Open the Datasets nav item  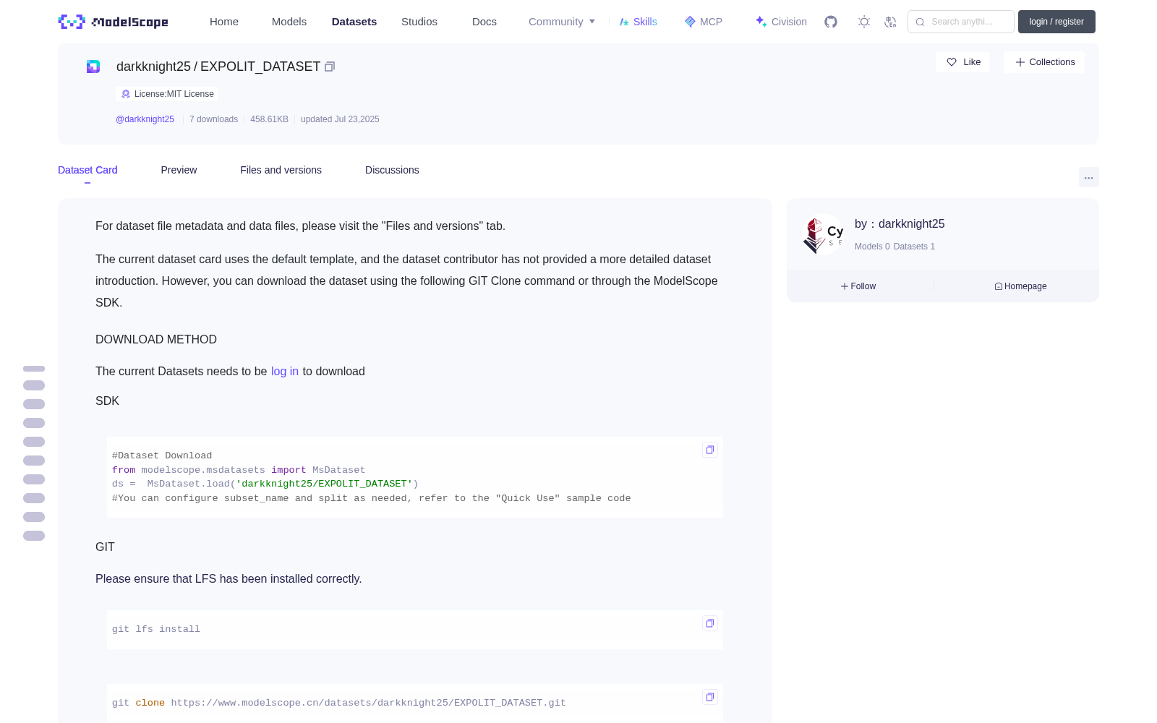click(354, 22)
